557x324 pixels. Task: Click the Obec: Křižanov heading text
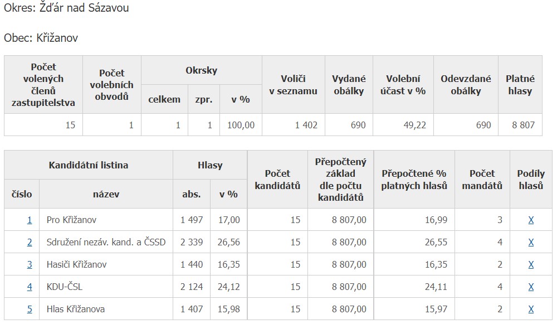click(x=41, y=38)
